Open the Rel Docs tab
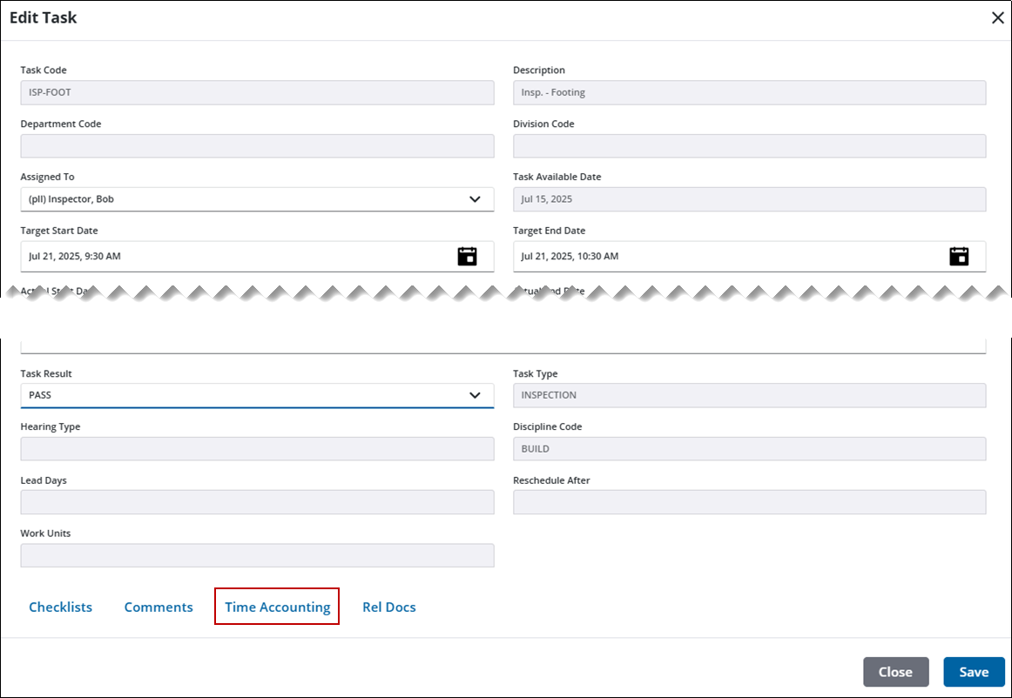Image resolution: width=1012 pixels, height=698 pixels. coord(388,607)
